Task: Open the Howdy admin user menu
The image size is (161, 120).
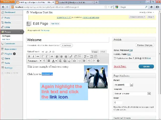Action: (x=147, y=12)
